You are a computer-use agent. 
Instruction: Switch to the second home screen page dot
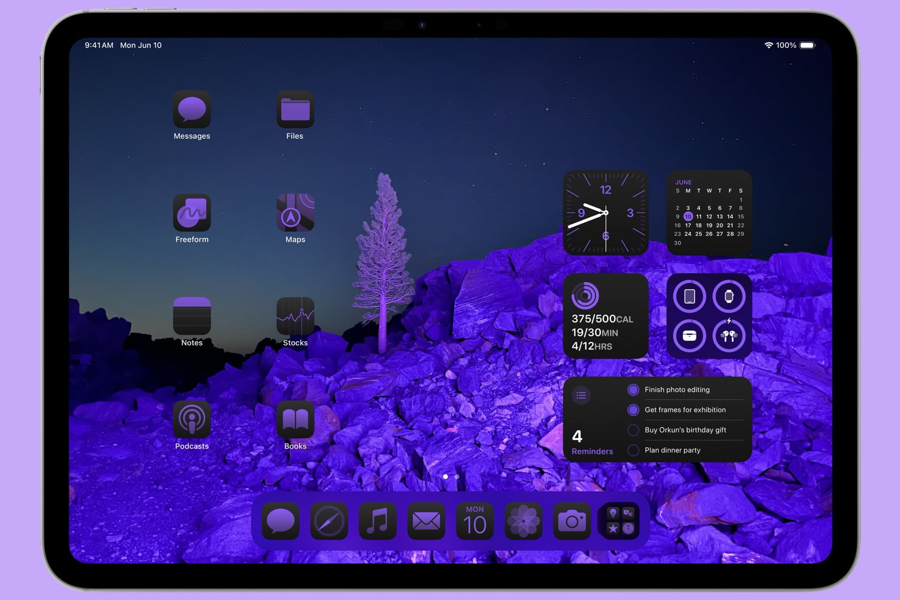click(456, 477)
